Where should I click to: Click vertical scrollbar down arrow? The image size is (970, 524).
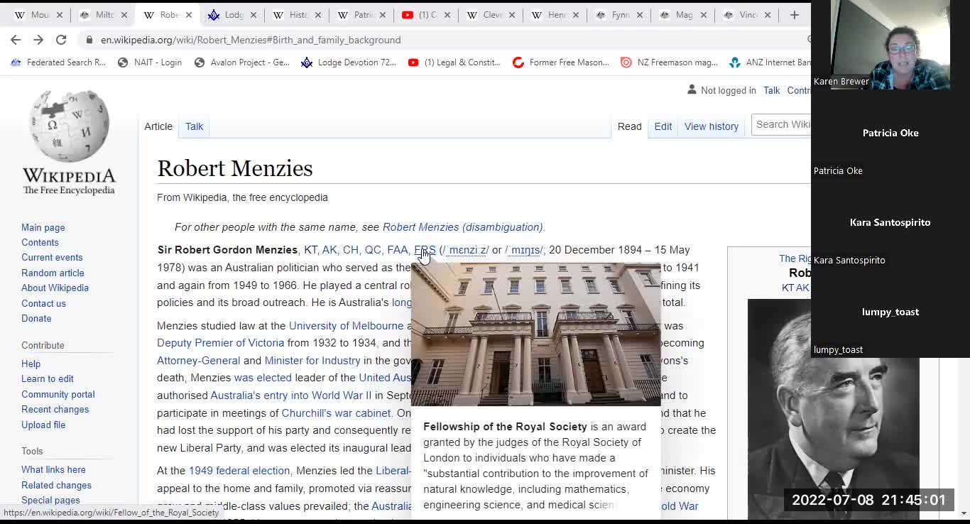[964, 513]
